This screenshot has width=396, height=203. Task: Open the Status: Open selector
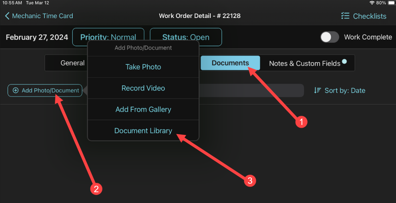(186, 37)
